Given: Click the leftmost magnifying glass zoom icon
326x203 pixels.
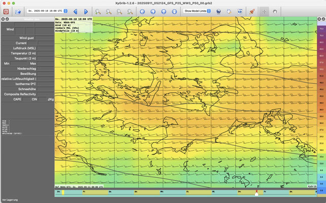Looking at the screenshot, I should coord(98,11).
